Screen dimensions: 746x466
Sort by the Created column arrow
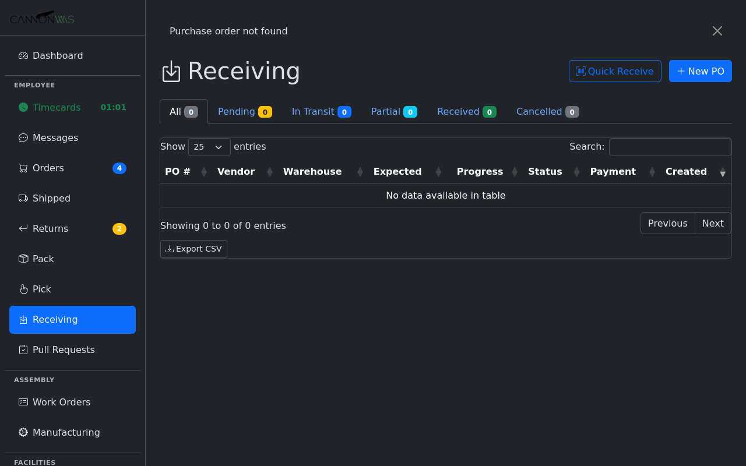point(722,172)
